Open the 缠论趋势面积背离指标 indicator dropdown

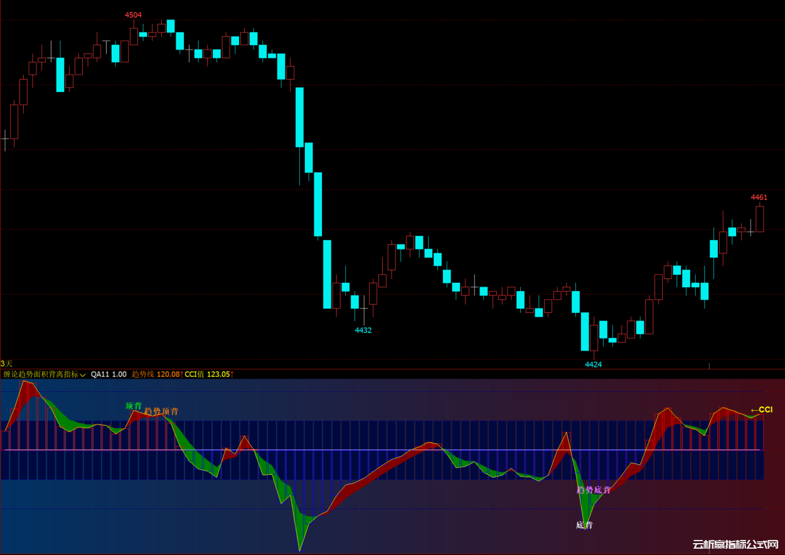tap(44, 374)
